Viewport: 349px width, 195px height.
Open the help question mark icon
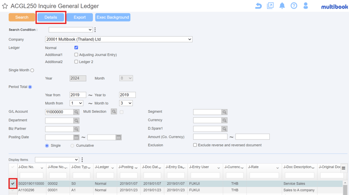pyautogui.click(x=294, y=6)
